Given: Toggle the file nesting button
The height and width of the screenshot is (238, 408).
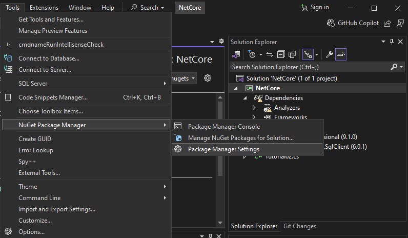Looking at the screenshot, I should (308, 54).
